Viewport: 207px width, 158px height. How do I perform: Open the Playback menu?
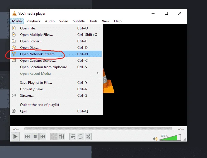[33, 21]
